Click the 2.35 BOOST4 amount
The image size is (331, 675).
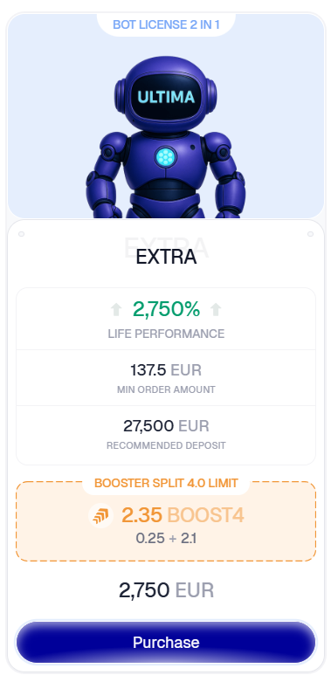click(x=183, y=515)
